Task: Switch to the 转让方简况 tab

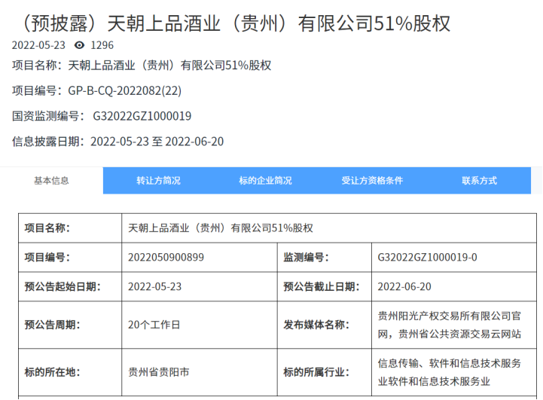Action: pyautogui.click(x=158, y=181)
